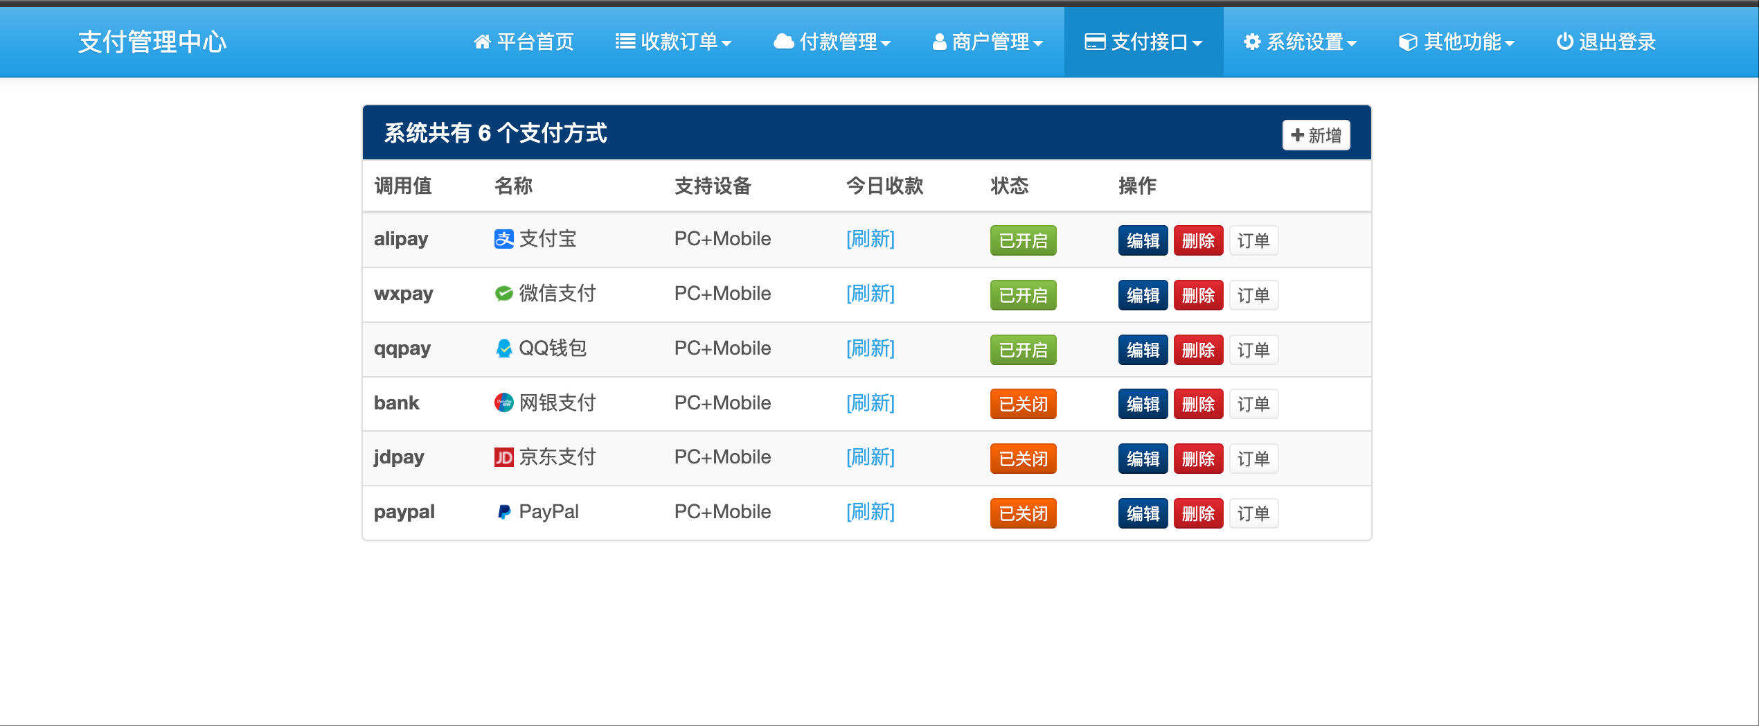This screenshot has height=726, width=1759.
Task: Open the 其他功能 menu
Action: [x=1456, y=42]
